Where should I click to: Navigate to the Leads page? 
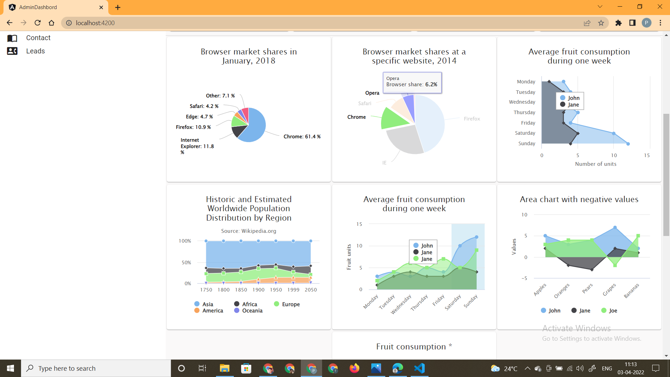[35, 51]
